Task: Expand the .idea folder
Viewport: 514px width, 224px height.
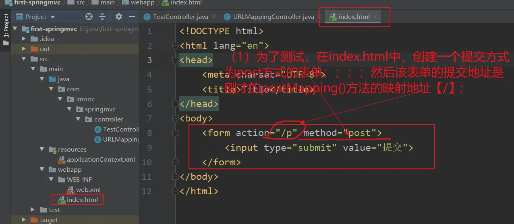Action: click(x=25, y=39)
